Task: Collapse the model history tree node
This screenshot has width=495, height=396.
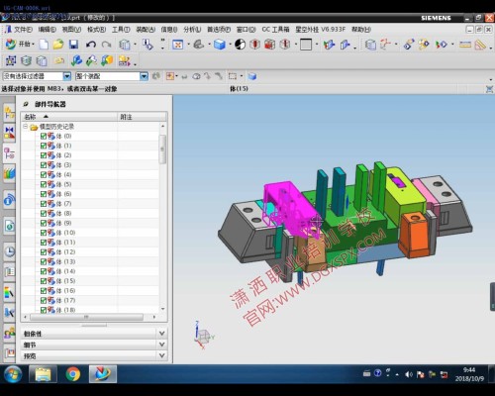Action: pos(26,127)
